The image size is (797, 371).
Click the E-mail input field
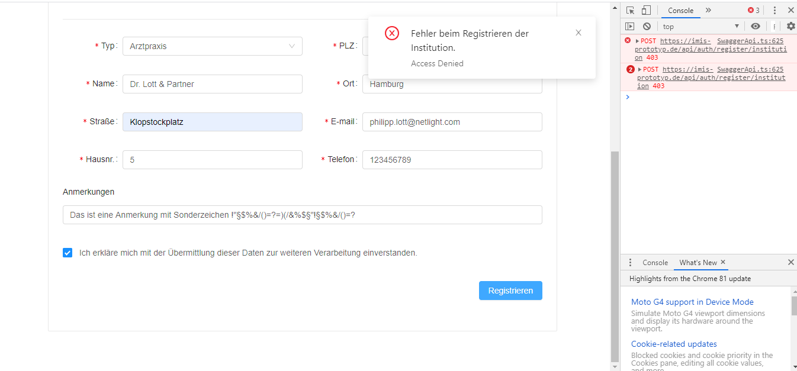pos(452,122)
